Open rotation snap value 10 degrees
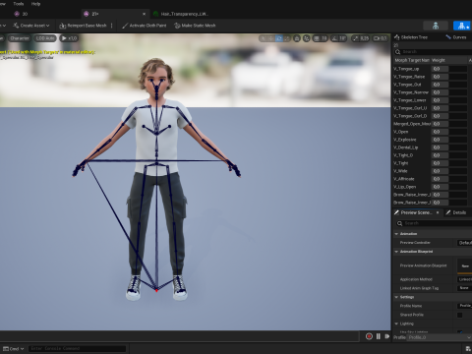 pos(342,38)
